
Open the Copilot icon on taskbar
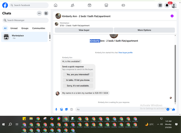click(52, 119)
